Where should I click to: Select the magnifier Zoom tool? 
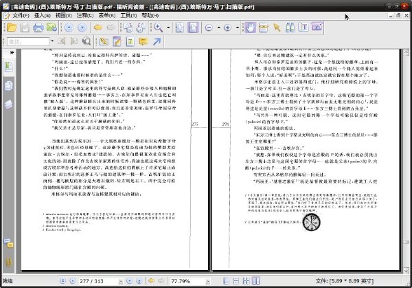tap(158, 27)
